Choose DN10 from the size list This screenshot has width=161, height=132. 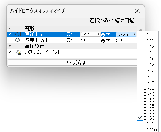coord(148,41)
